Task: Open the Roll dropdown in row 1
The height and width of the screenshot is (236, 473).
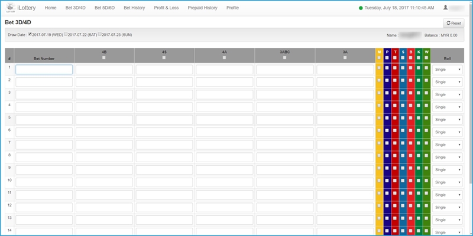Action: tap(448, 70)
